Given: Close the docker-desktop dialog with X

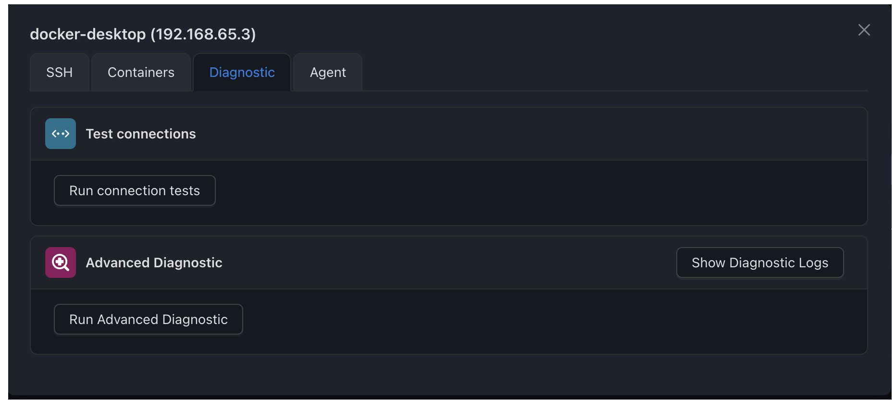Looking at the screenshot, I should pyautogui.click(x=864, y=30).
